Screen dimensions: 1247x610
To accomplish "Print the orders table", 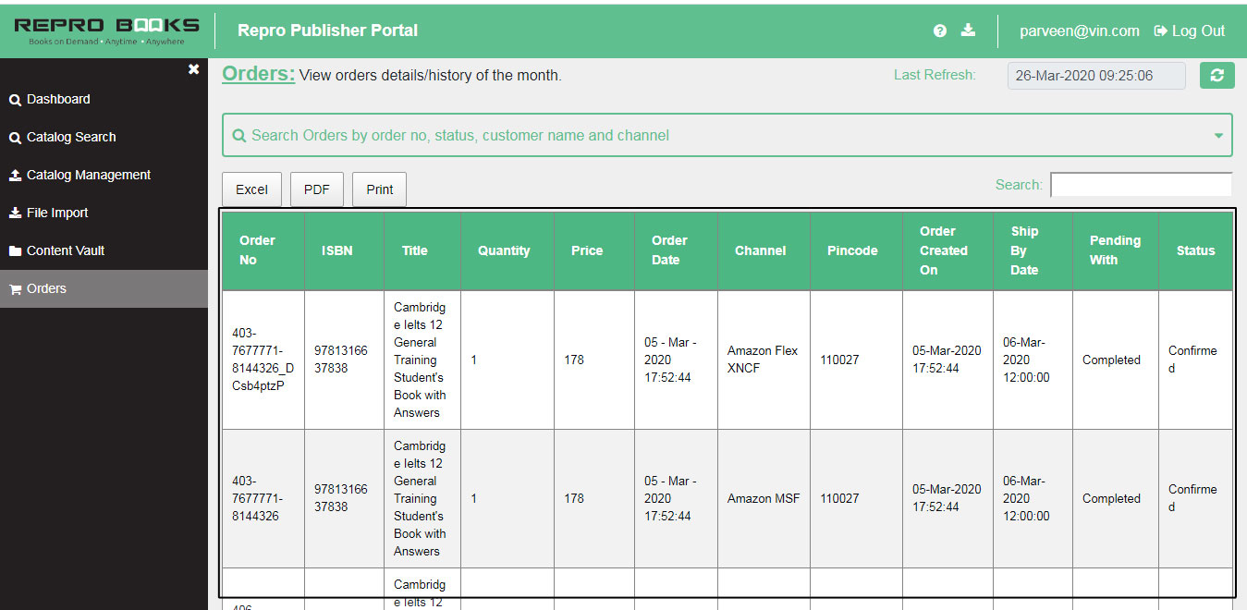I will 379,189.
